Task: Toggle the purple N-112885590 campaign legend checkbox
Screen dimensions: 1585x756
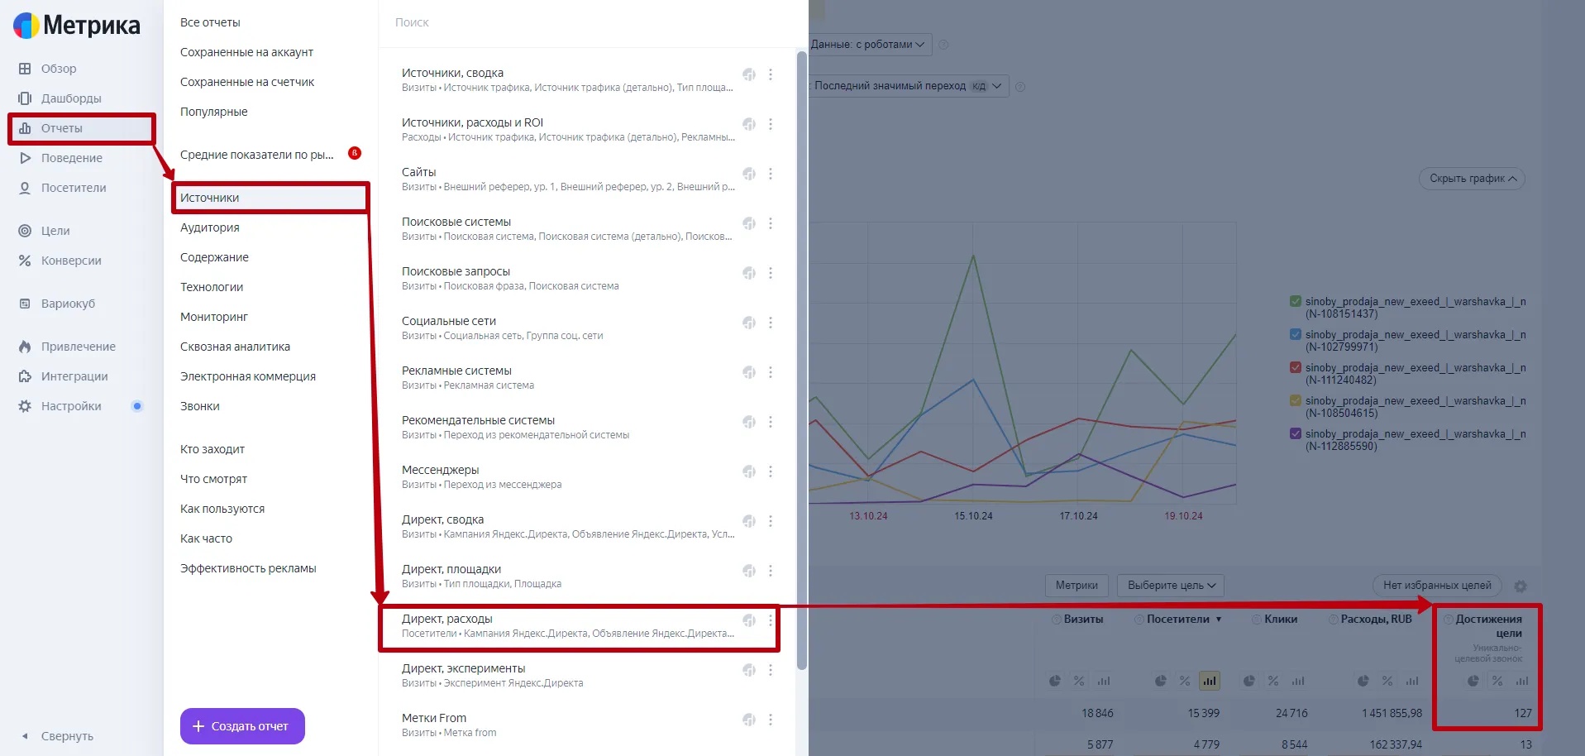Action: (x=1296, y=433)
